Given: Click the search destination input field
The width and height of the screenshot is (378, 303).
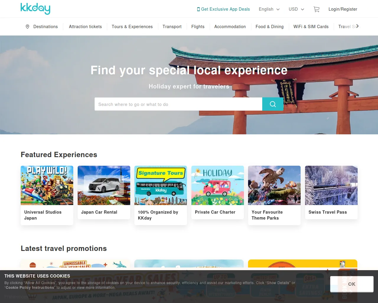Looking at the screenshot, I should click(178, 104).
